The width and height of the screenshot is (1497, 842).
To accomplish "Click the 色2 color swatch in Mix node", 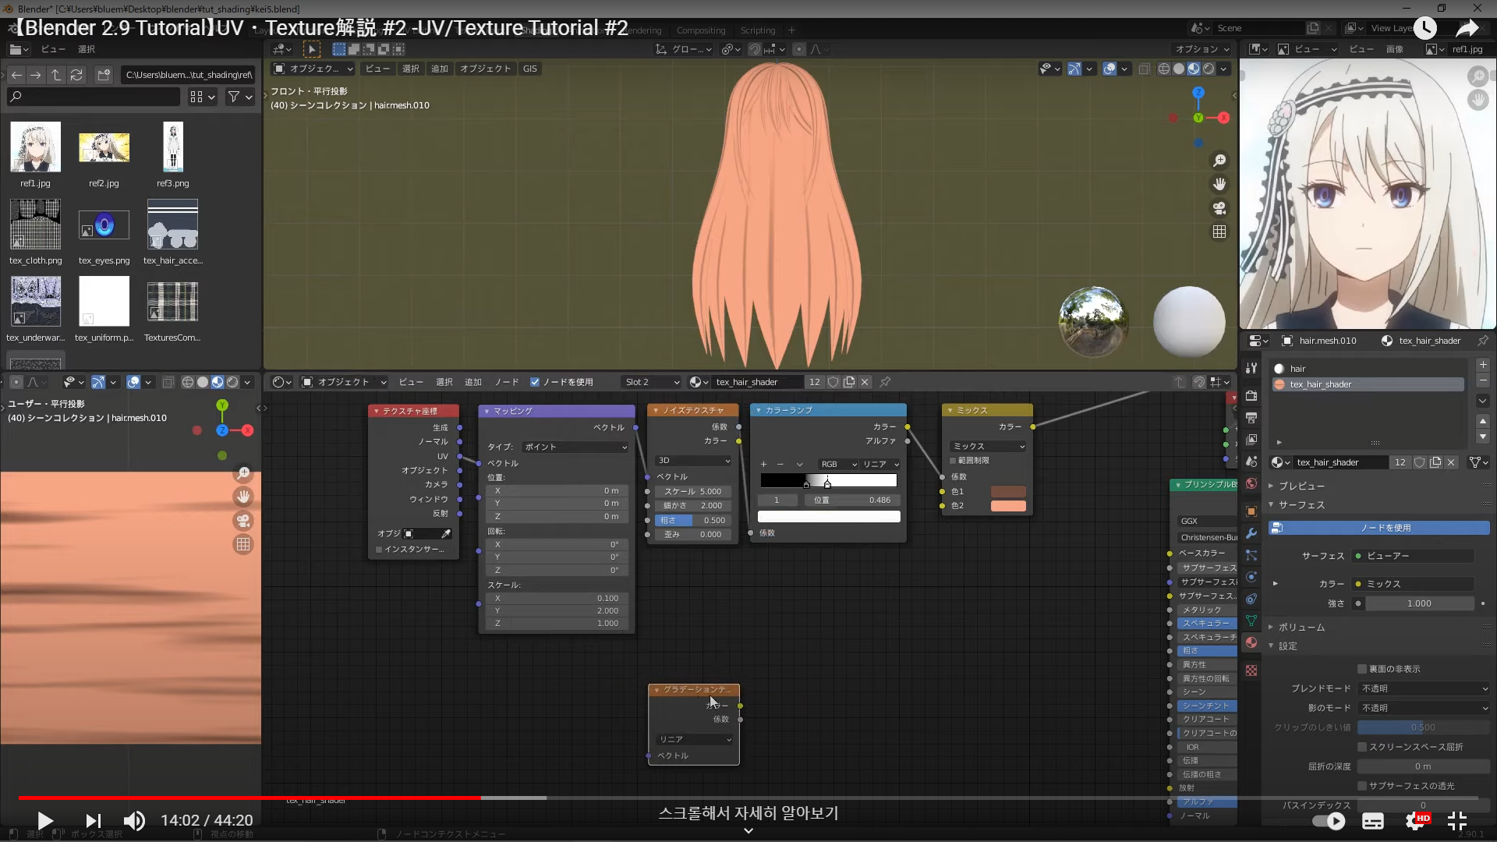I will click(x=1008, y=506).
